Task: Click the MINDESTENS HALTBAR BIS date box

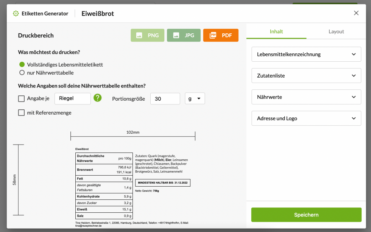Action: pyautogui.click(x=163, y=183)
